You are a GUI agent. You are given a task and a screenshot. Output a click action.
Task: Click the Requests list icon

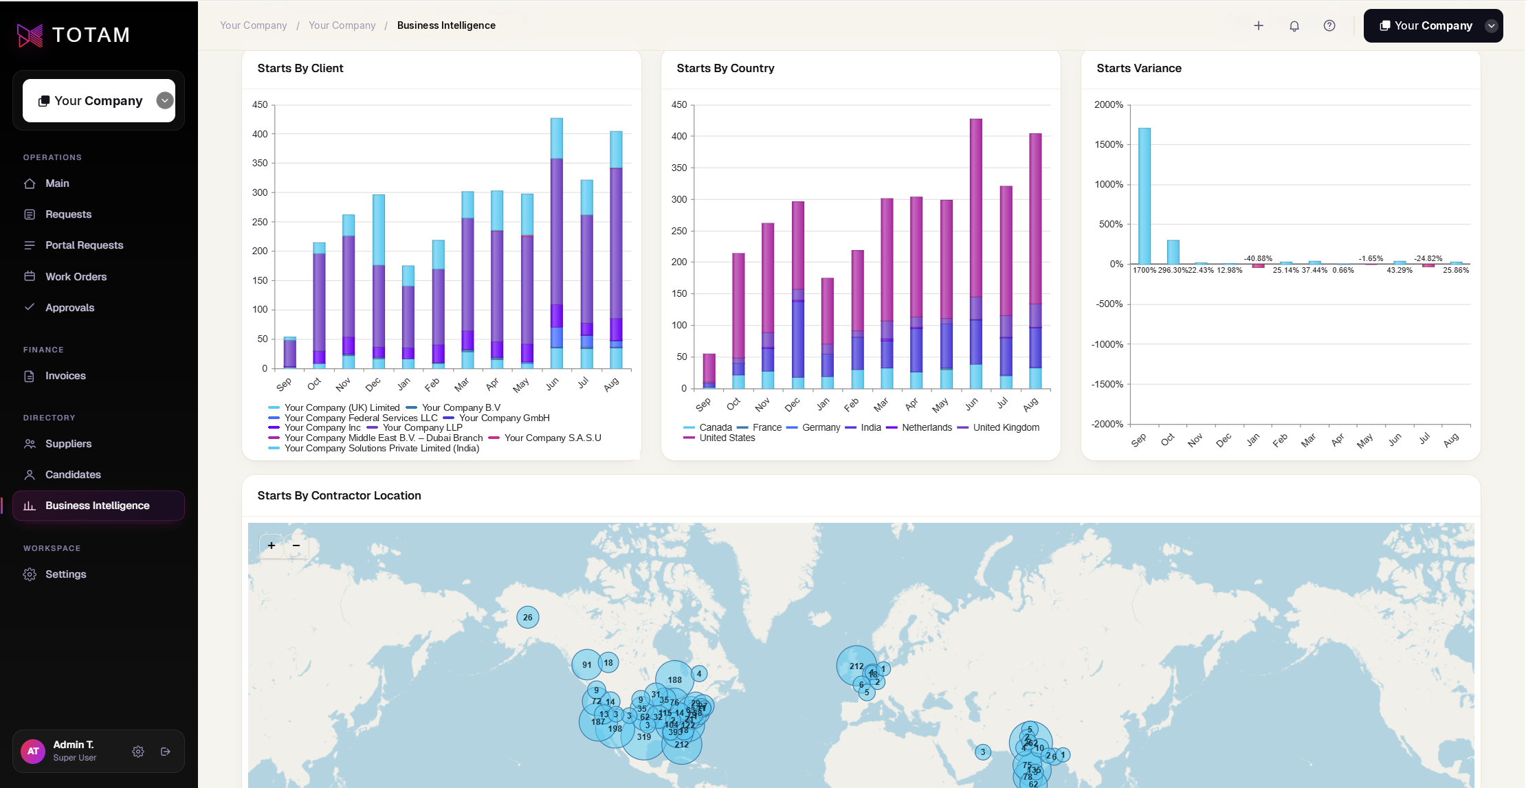pos(30,214)
